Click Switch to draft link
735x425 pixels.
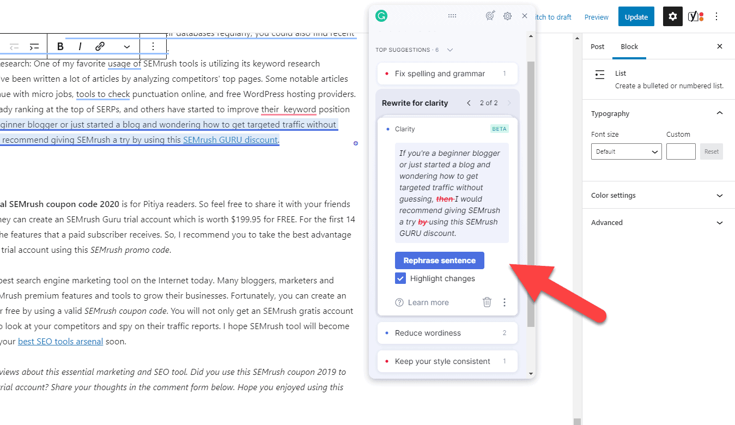click(554, 17)
